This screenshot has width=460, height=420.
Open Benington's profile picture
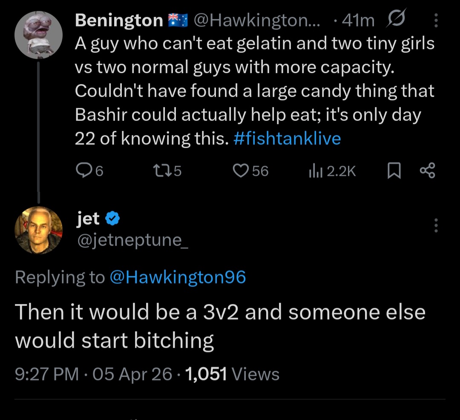(38, 35)
